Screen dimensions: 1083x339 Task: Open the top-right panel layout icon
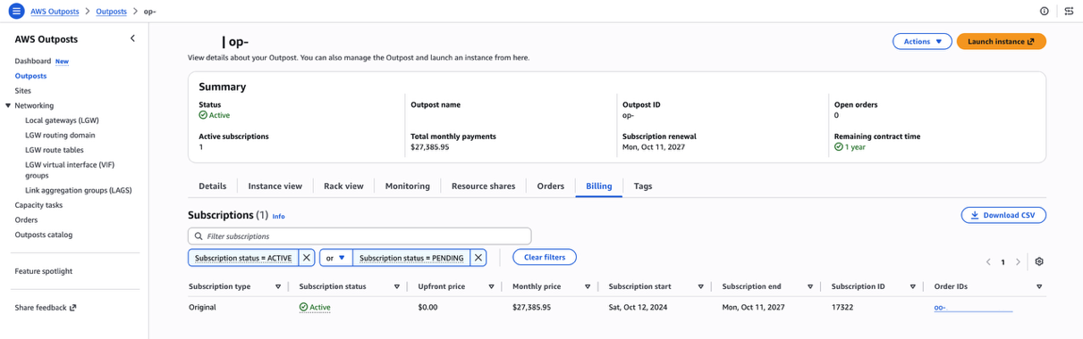coord(1070,11)
